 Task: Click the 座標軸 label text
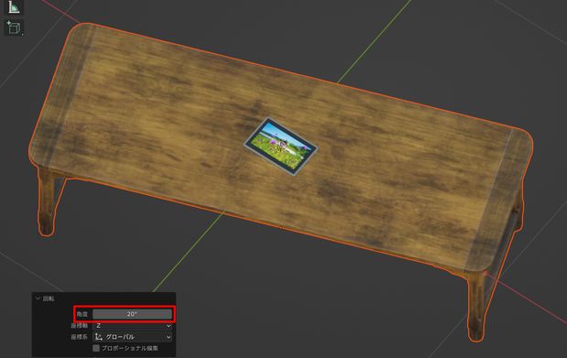[79, 326]
